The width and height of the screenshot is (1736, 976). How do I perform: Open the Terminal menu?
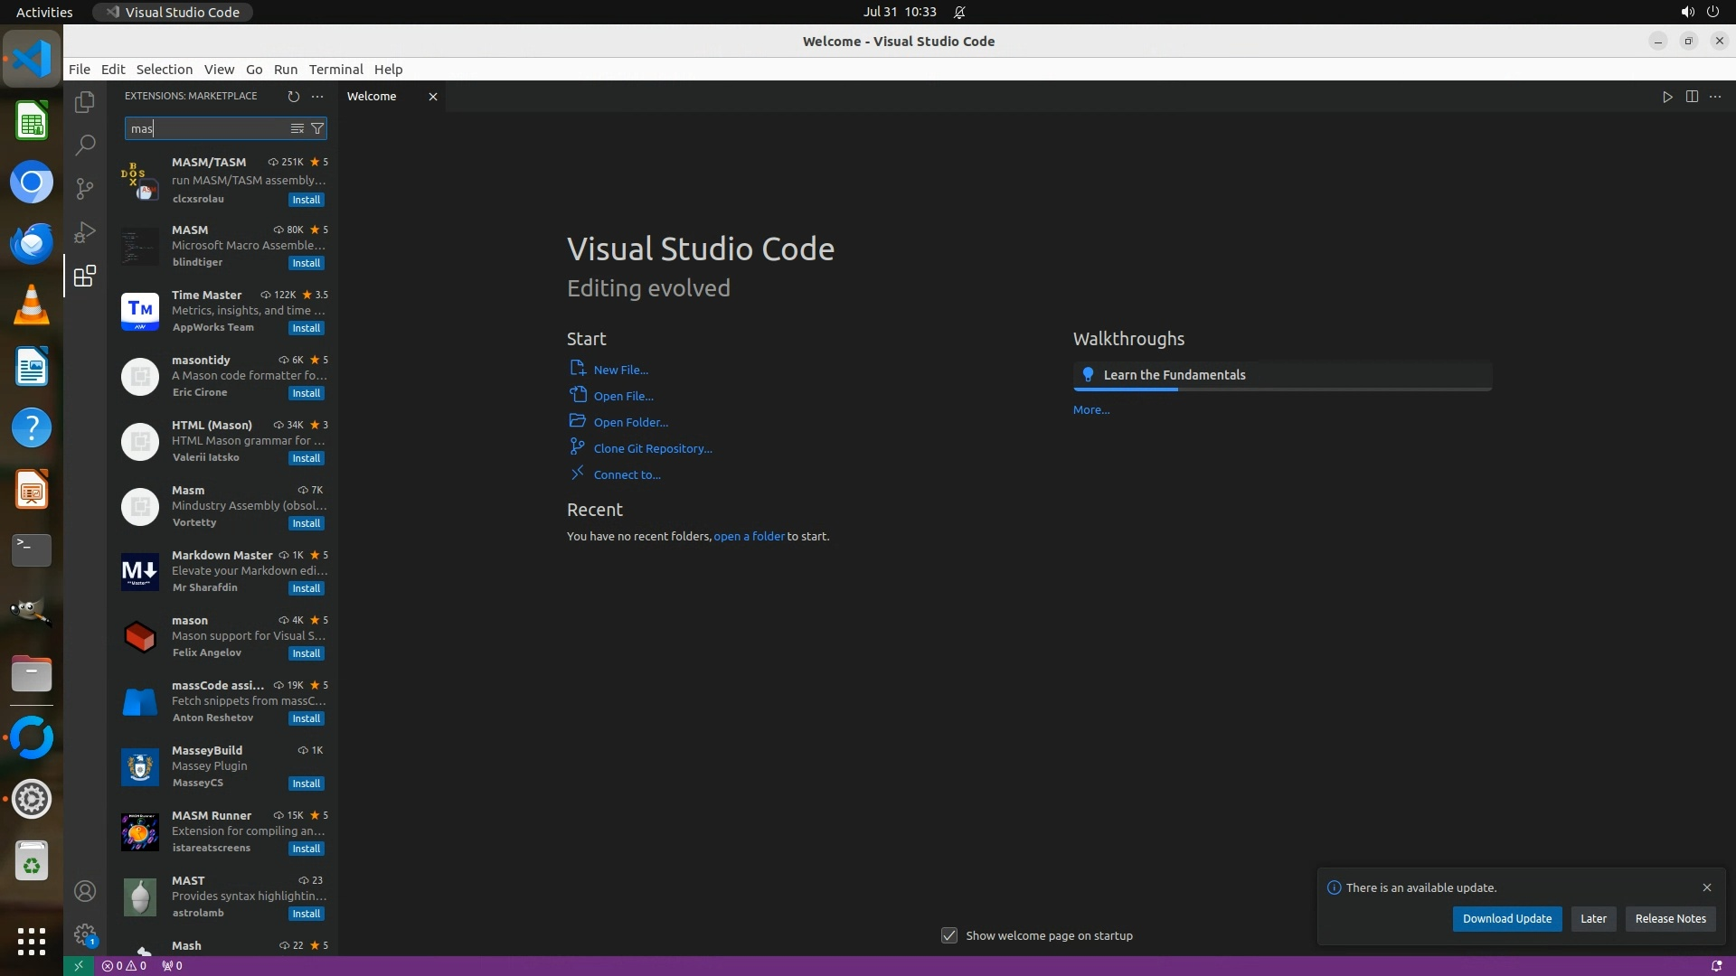[x=335, y=70]
